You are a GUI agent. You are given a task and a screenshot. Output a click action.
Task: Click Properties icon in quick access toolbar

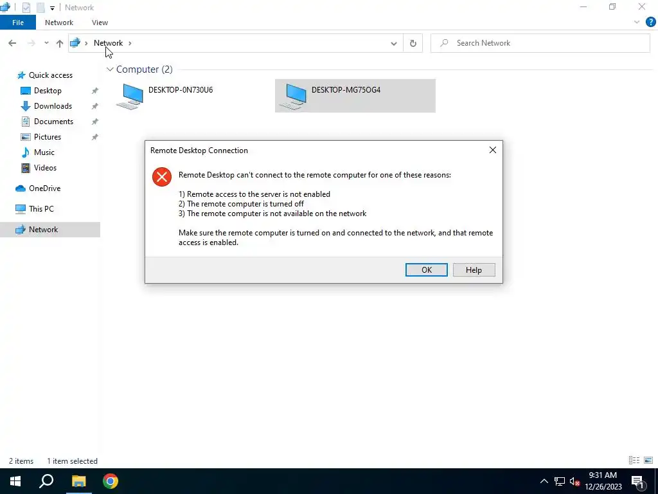[x=26, y=8]
